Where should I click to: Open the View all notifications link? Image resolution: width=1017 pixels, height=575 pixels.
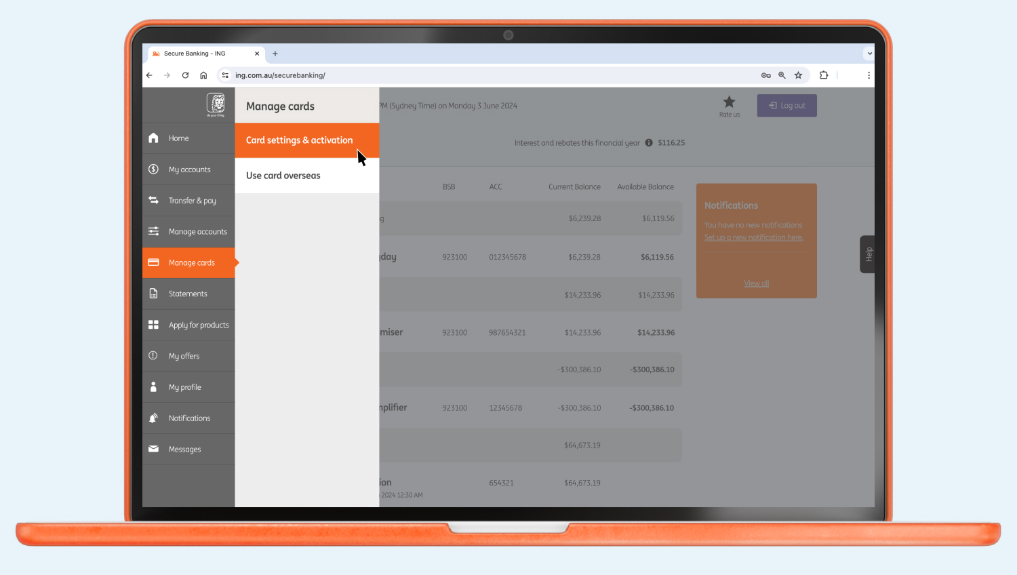tap(756, 283)
